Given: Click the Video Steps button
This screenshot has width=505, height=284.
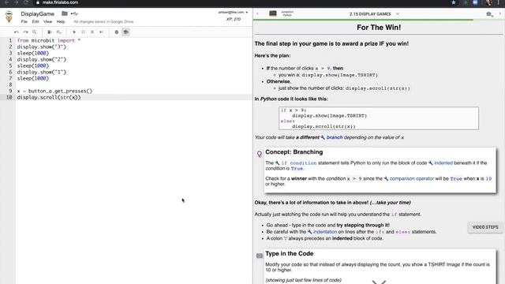Looking at the screenshot, I should tap(485, 227).
